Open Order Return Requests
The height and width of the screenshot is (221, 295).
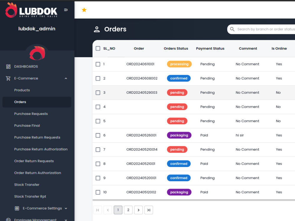point(34,161)
